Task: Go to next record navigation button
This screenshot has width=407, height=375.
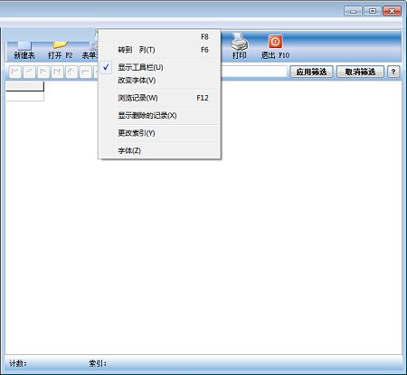Action: [x=43, y=72]
